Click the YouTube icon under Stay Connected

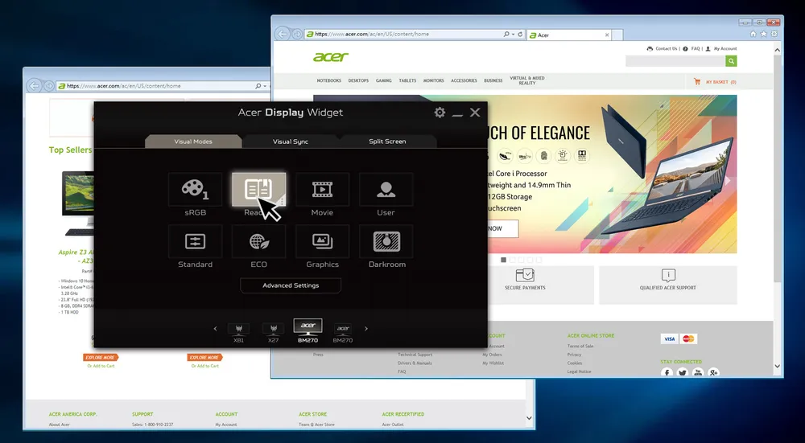[x=698, y=373]
